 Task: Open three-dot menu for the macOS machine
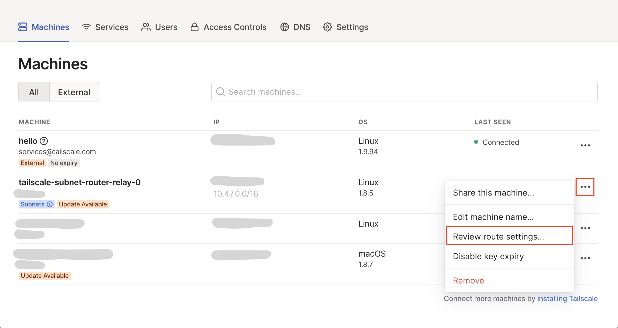point(585,258)
